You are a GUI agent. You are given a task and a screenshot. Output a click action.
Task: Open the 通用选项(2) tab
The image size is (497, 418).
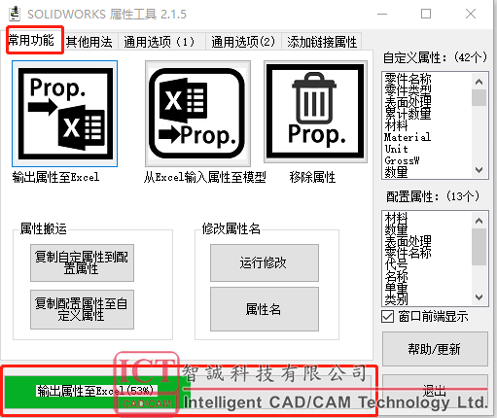pyautogui.click(x=243, y=42)
